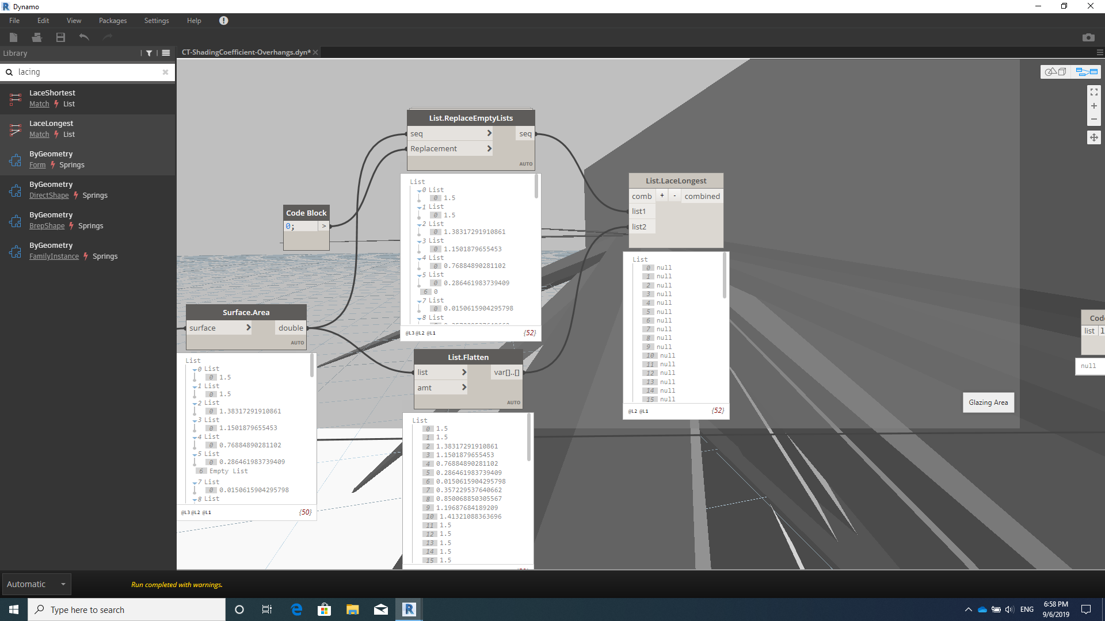
Task: Select ByGeometry Form Springs result
Action: 87,159
